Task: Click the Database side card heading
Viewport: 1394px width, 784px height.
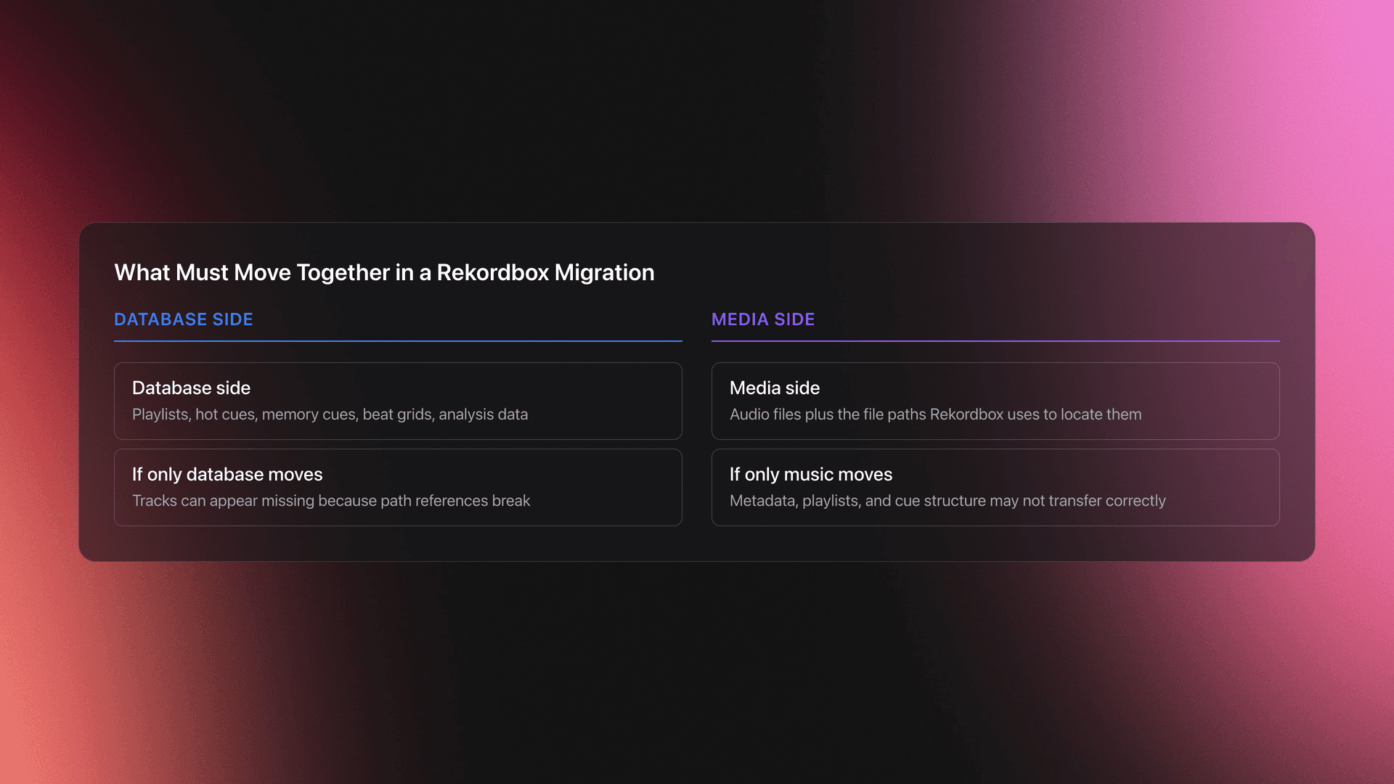Action: click(x=191, y=388)
